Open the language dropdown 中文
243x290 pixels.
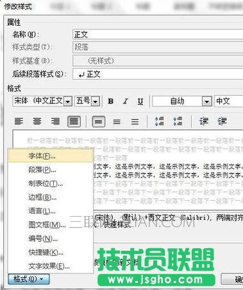[x=228, y=101]
